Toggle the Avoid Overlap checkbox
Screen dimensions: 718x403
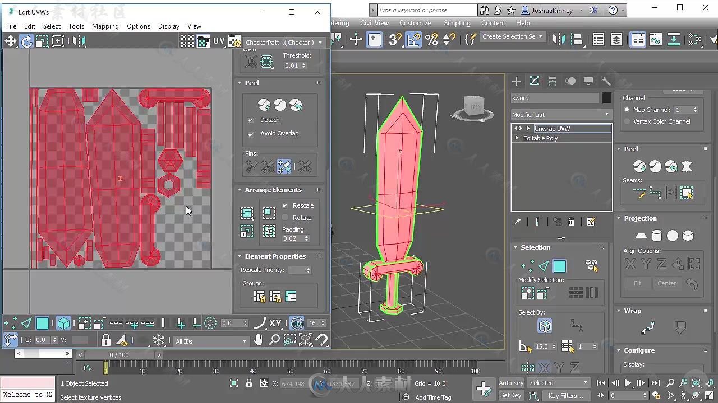(x=251, y=134)
